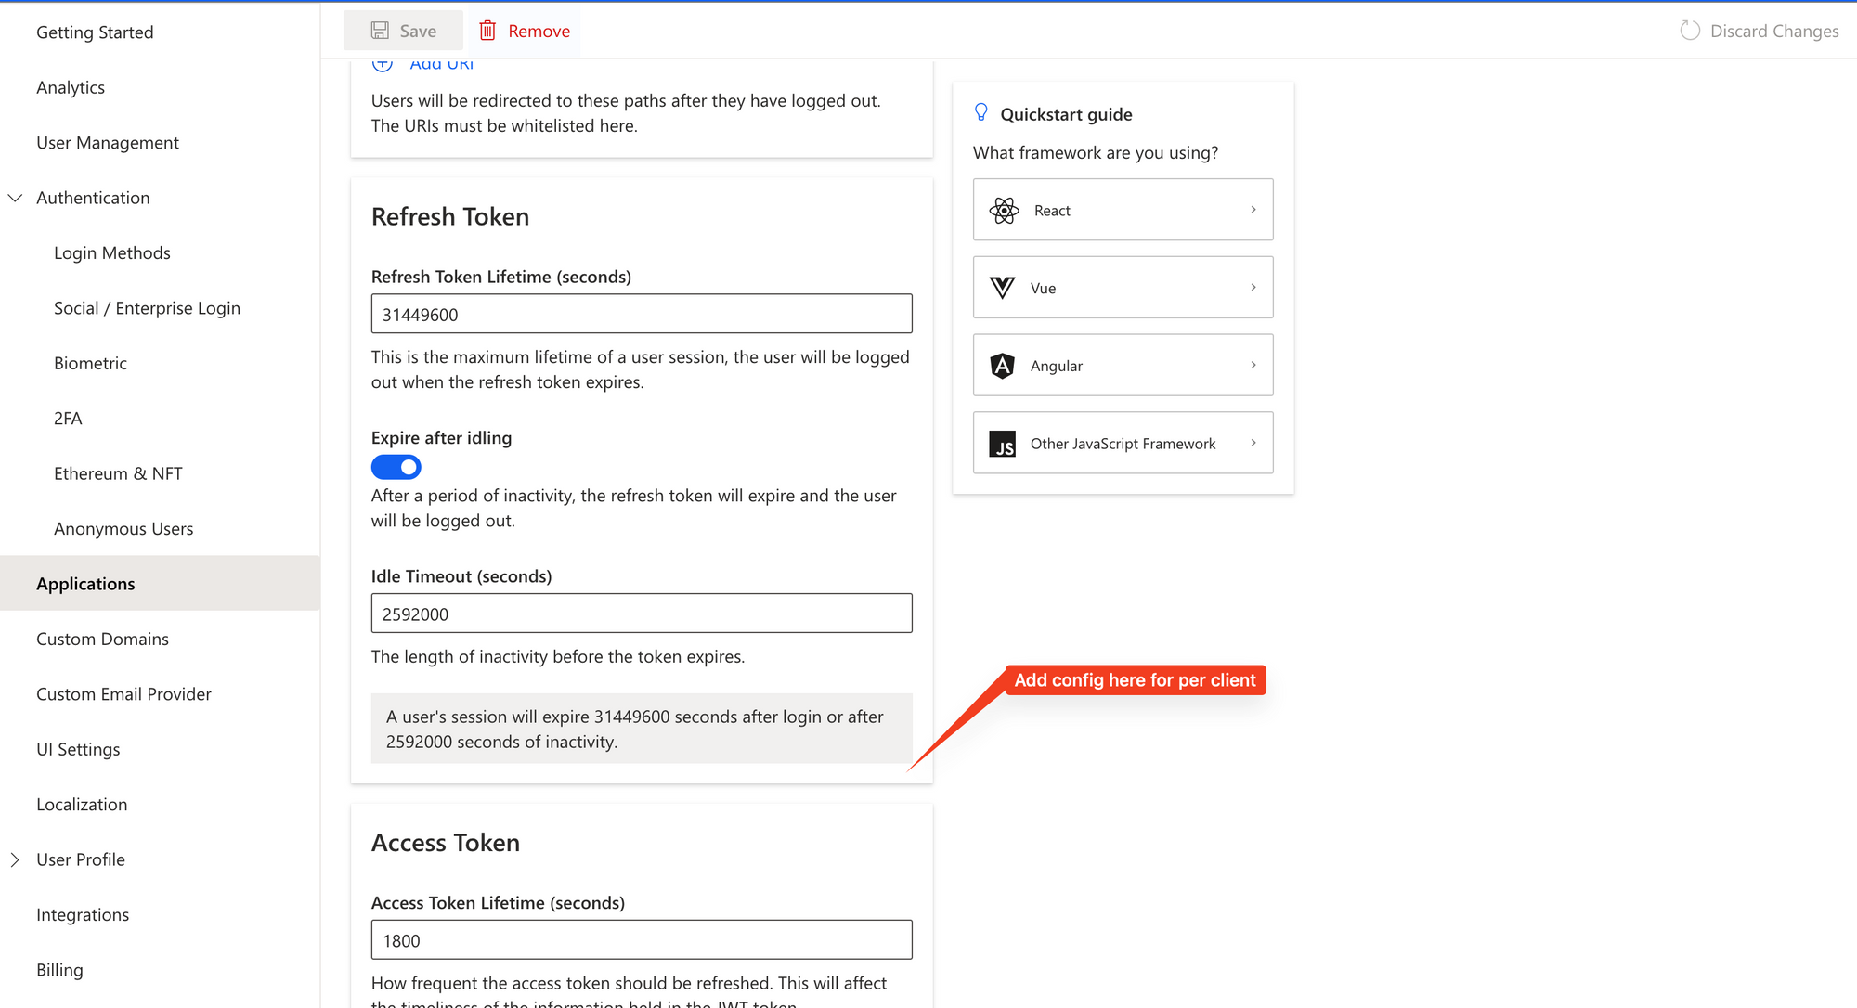Open the Applications sidebar item
Screen dimensions: 1857x1008
(85, 583)
